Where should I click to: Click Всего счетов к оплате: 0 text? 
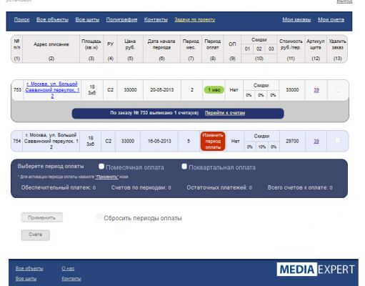point(300,187)
